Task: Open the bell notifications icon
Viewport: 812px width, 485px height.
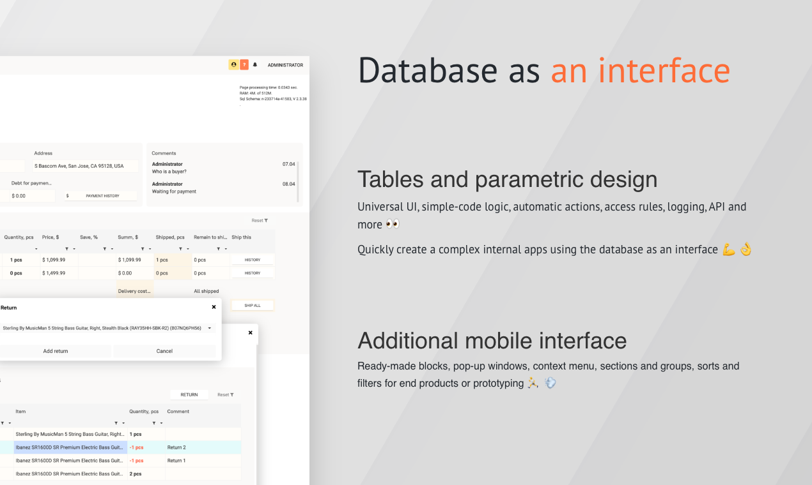Action: click(255, 64)
